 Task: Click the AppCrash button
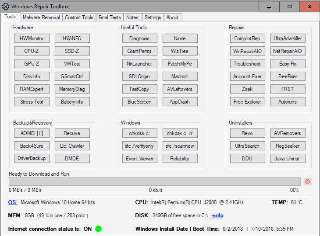[x=180, y=102]
